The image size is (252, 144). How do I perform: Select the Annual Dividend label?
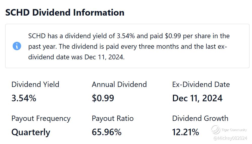click(119, 84)
